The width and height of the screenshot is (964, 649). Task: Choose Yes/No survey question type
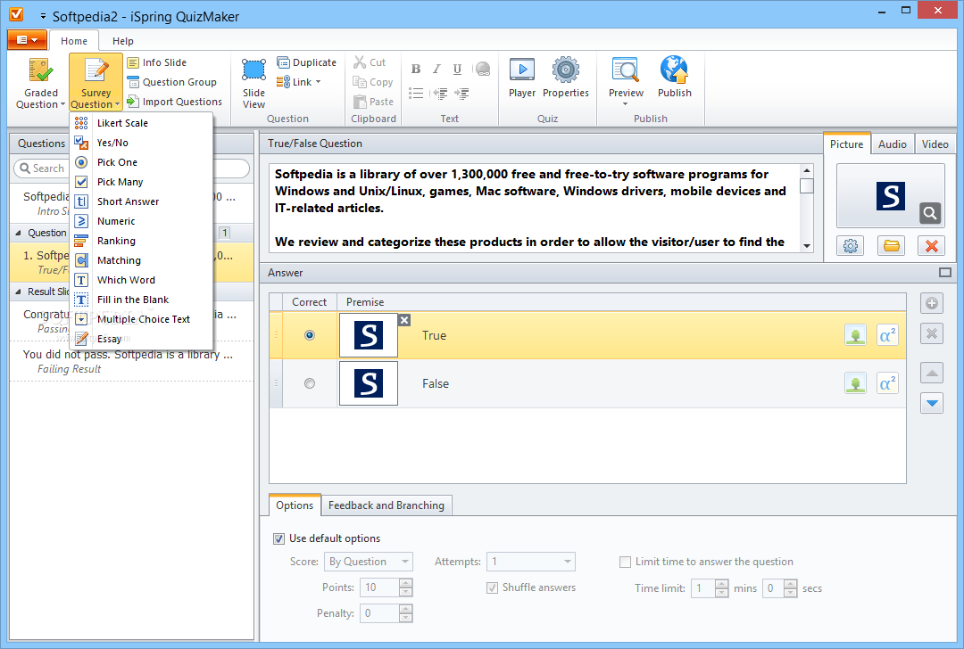click(x=142, y=143)
